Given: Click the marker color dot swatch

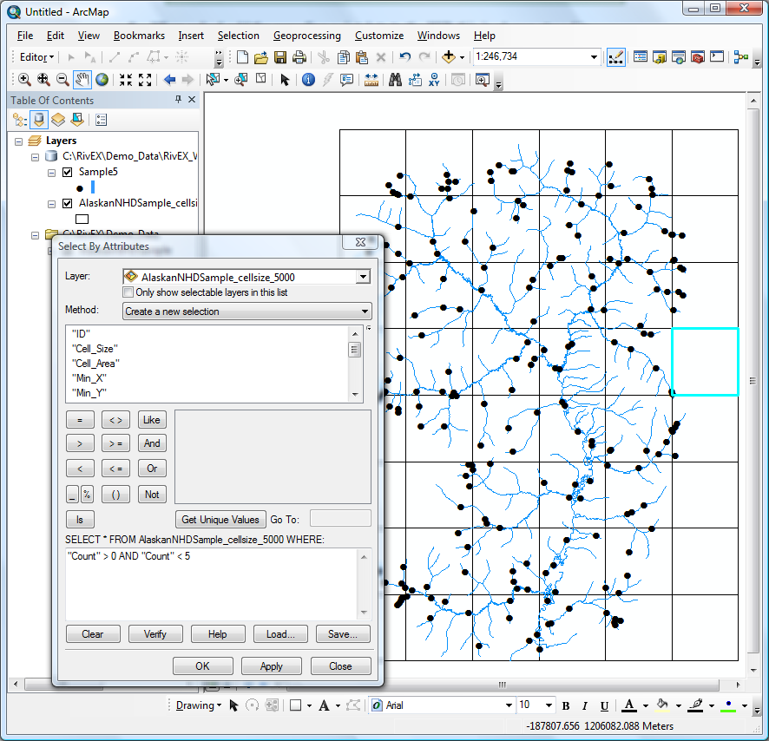Looking at the screenshot, I should (x=728, y=705).
